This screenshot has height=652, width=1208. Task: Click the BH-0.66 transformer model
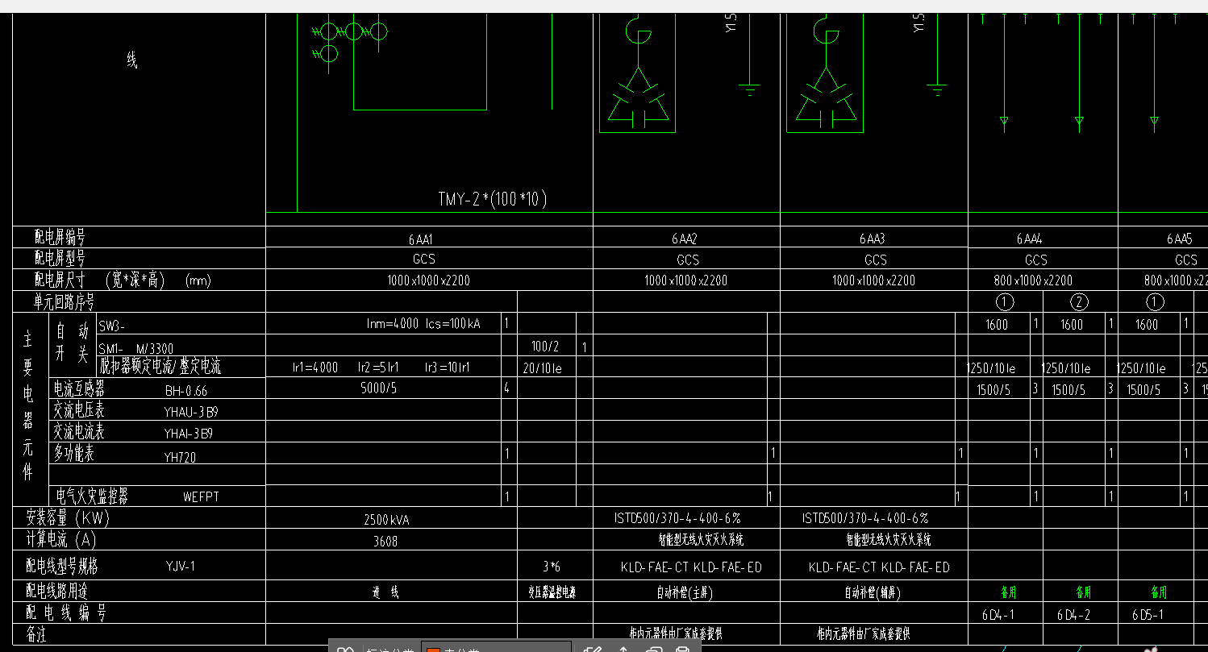point(186,391)
